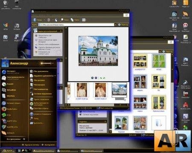Image resolution: width=192 pixels, height=153 pixels.
Task: Launch ICQ from the Start menu
Action: click(x=6, y=115)
